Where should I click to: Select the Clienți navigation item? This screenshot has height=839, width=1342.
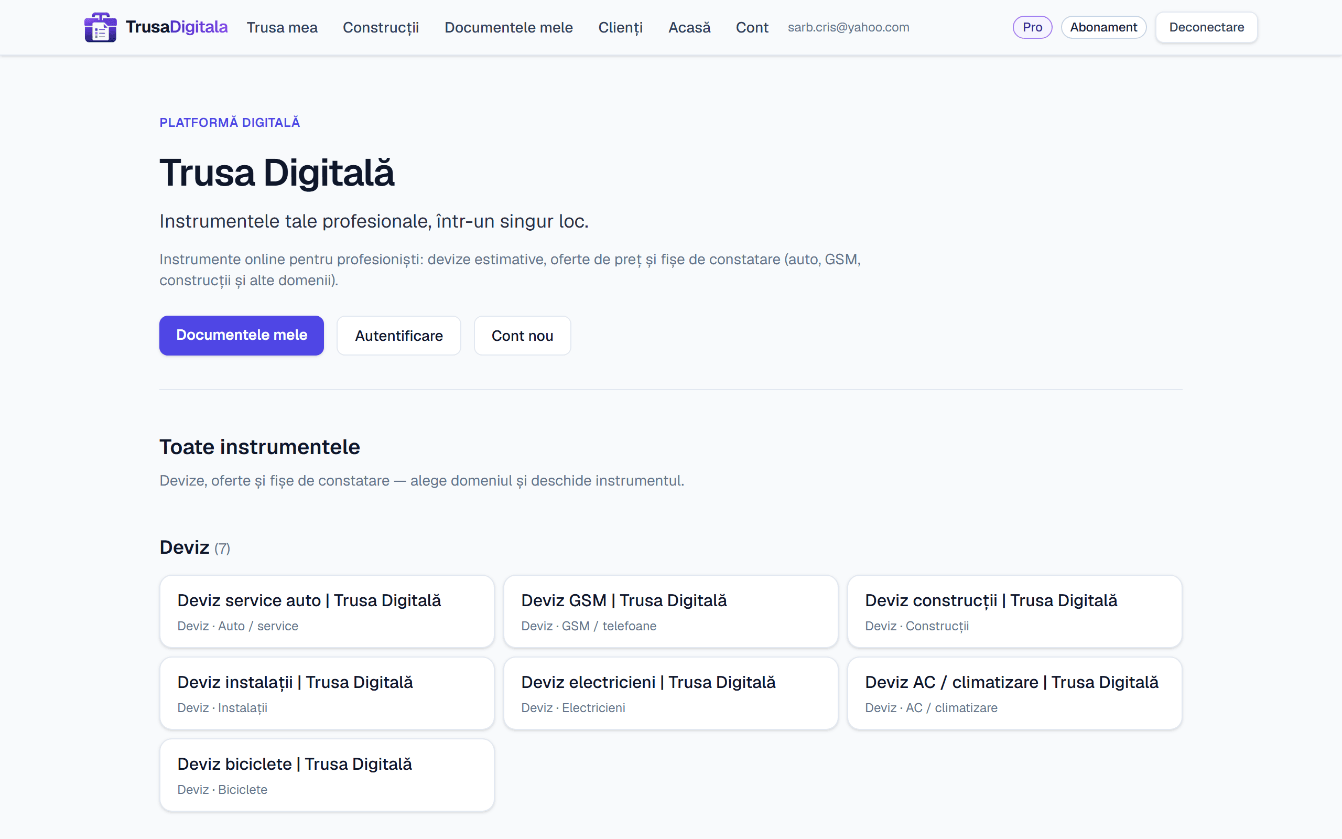[x=620, y=27]
